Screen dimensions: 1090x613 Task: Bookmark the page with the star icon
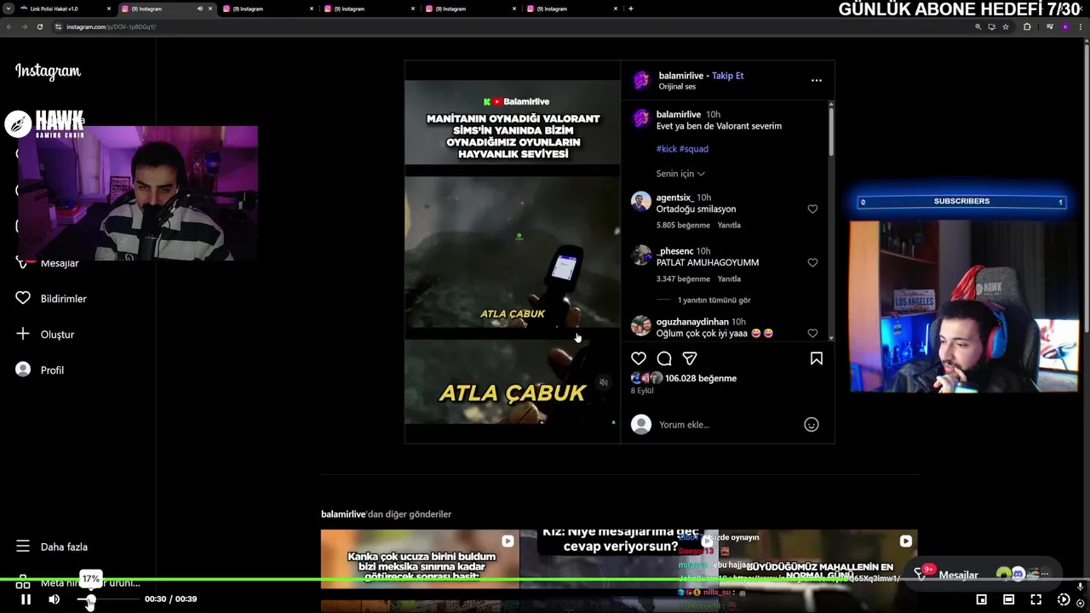[x=1006, y=26]
